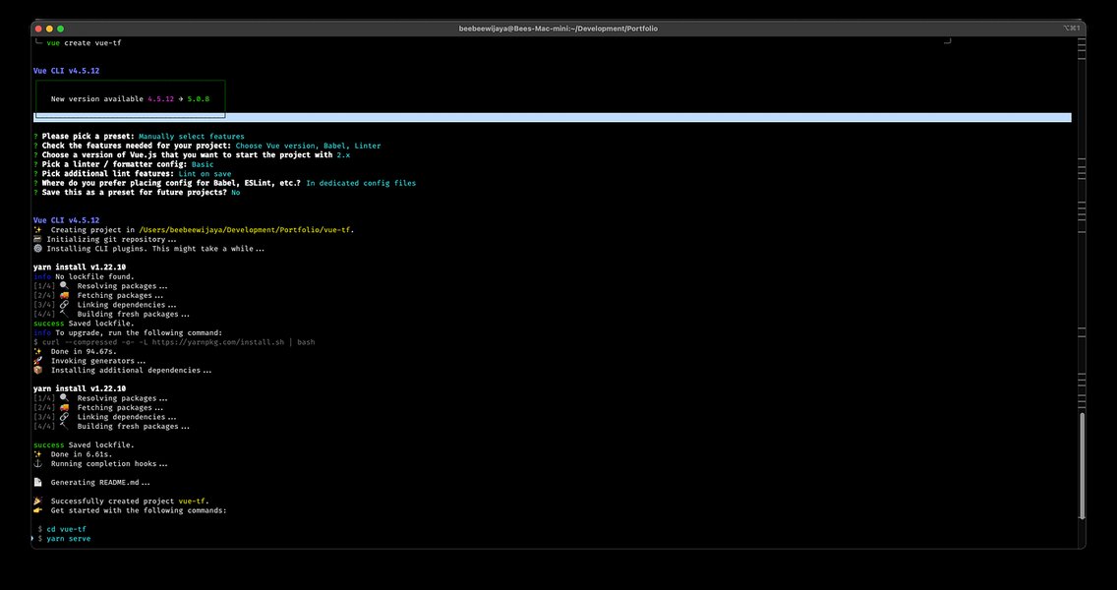1117x590 pixels.
Task: Click the "Done in 94.67s." text
Action: (x=84, y=351)
